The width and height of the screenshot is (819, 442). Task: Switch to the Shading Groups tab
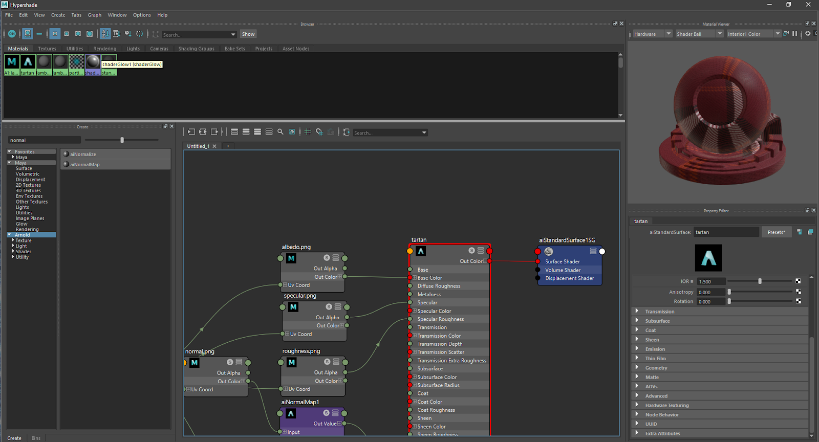tap(196, 49)
